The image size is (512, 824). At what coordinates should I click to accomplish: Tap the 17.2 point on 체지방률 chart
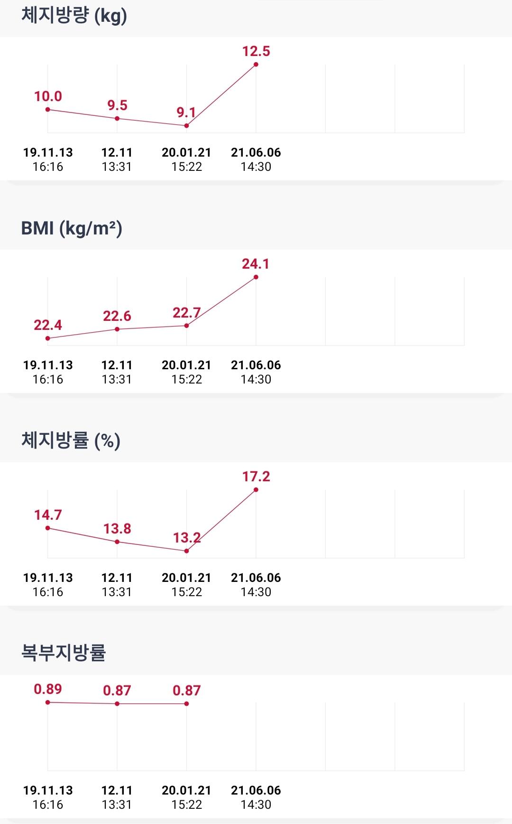[x=256, y=489]
